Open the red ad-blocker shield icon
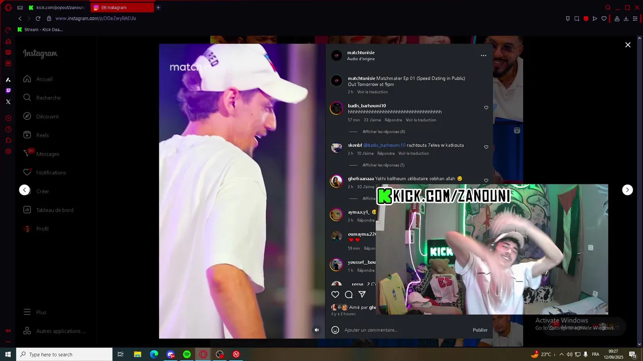Viewport: 643px width, 361px height. pos(586,19)
